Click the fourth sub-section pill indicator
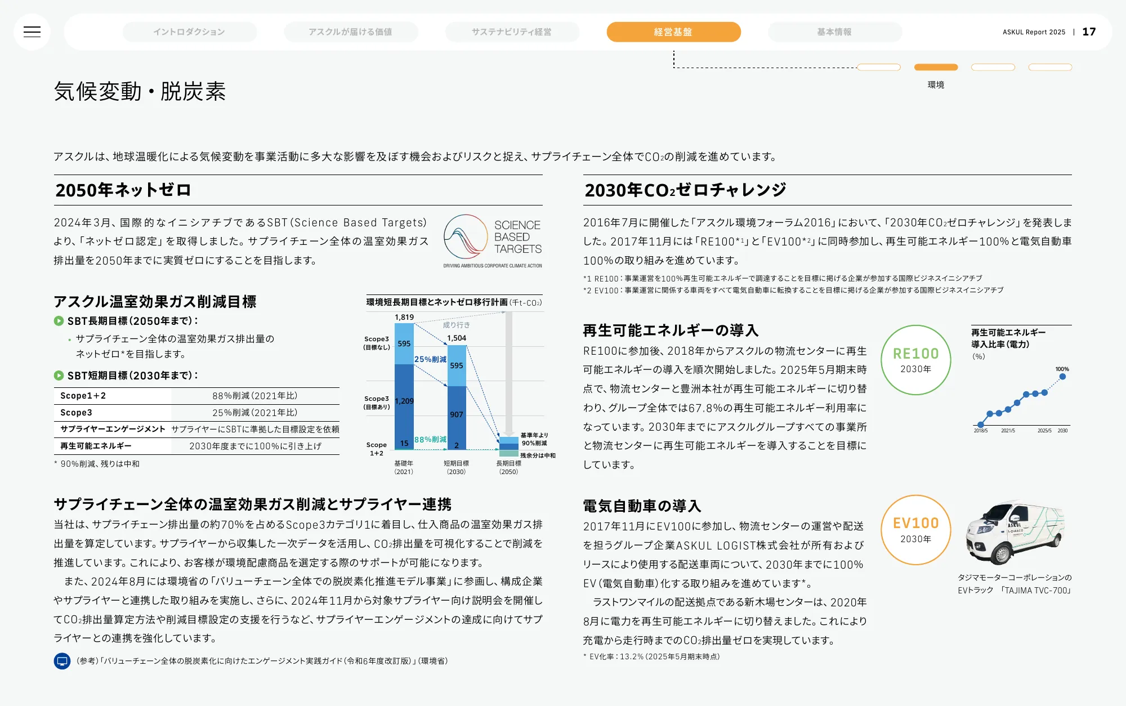 click(1050, 68)
